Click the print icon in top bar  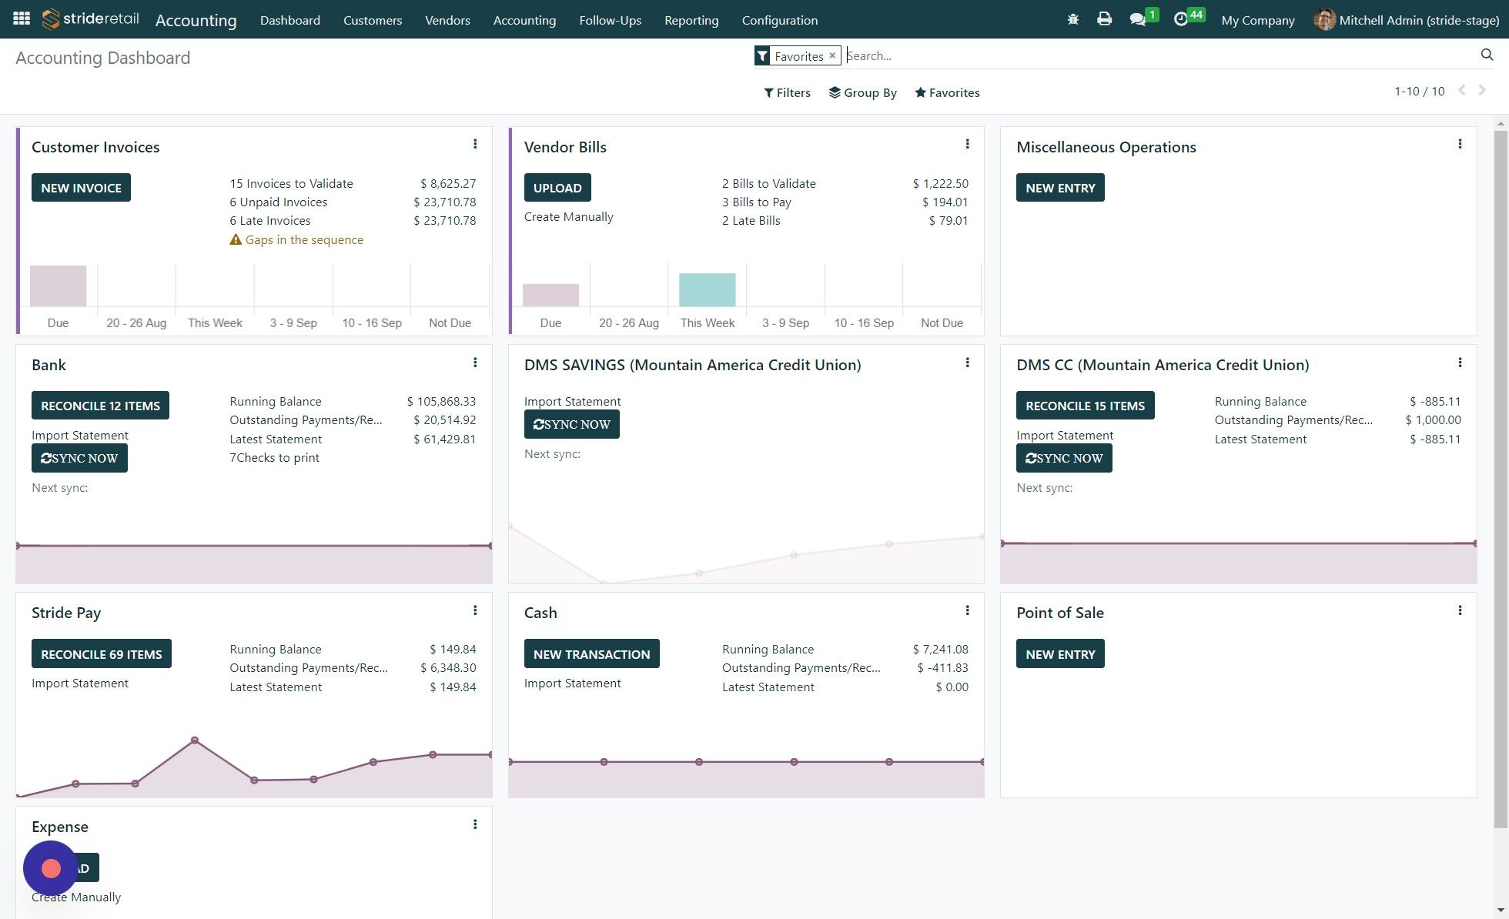coord(1105,19)
